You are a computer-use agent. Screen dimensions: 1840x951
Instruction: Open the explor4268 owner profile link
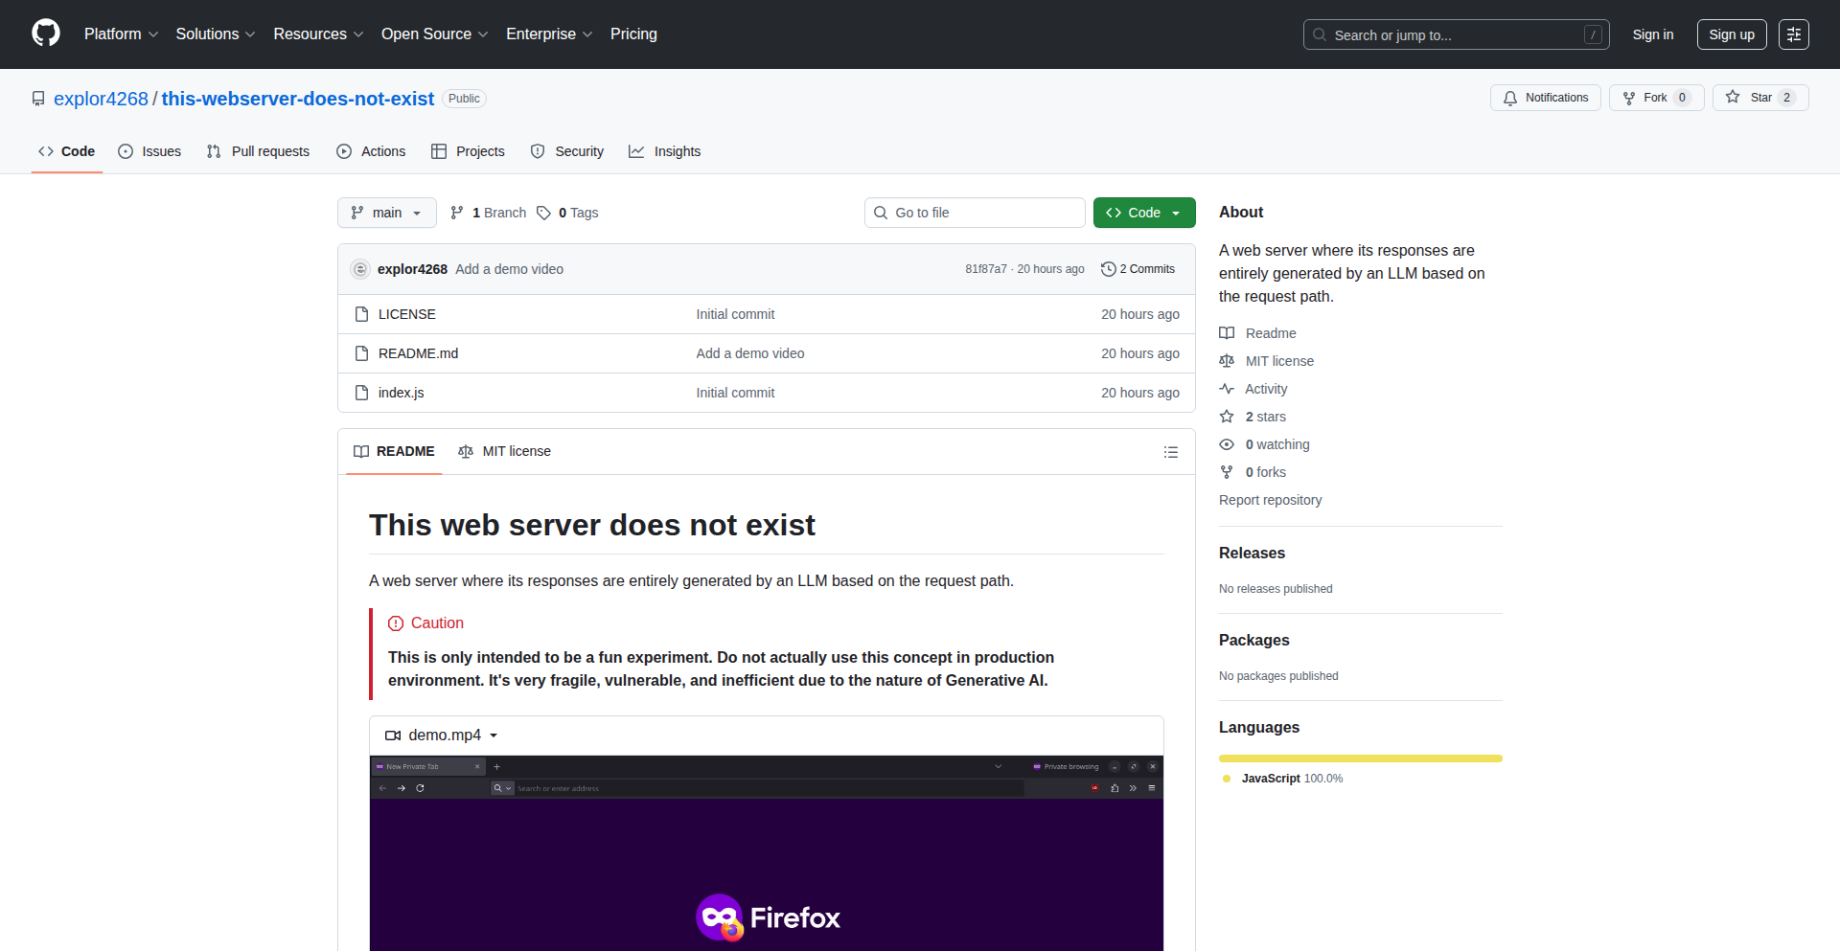click(101, 99)
